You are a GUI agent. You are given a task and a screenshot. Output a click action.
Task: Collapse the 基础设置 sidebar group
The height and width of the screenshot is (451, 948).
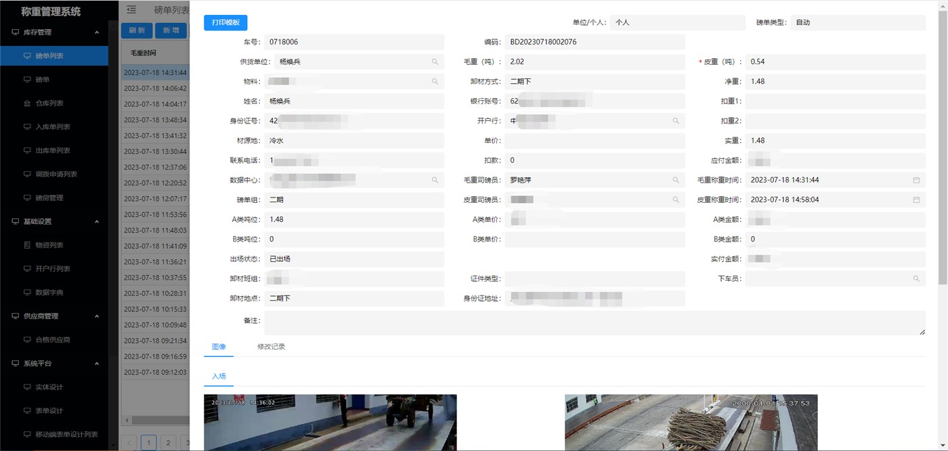pyautogui.click(x=96, y=222)
